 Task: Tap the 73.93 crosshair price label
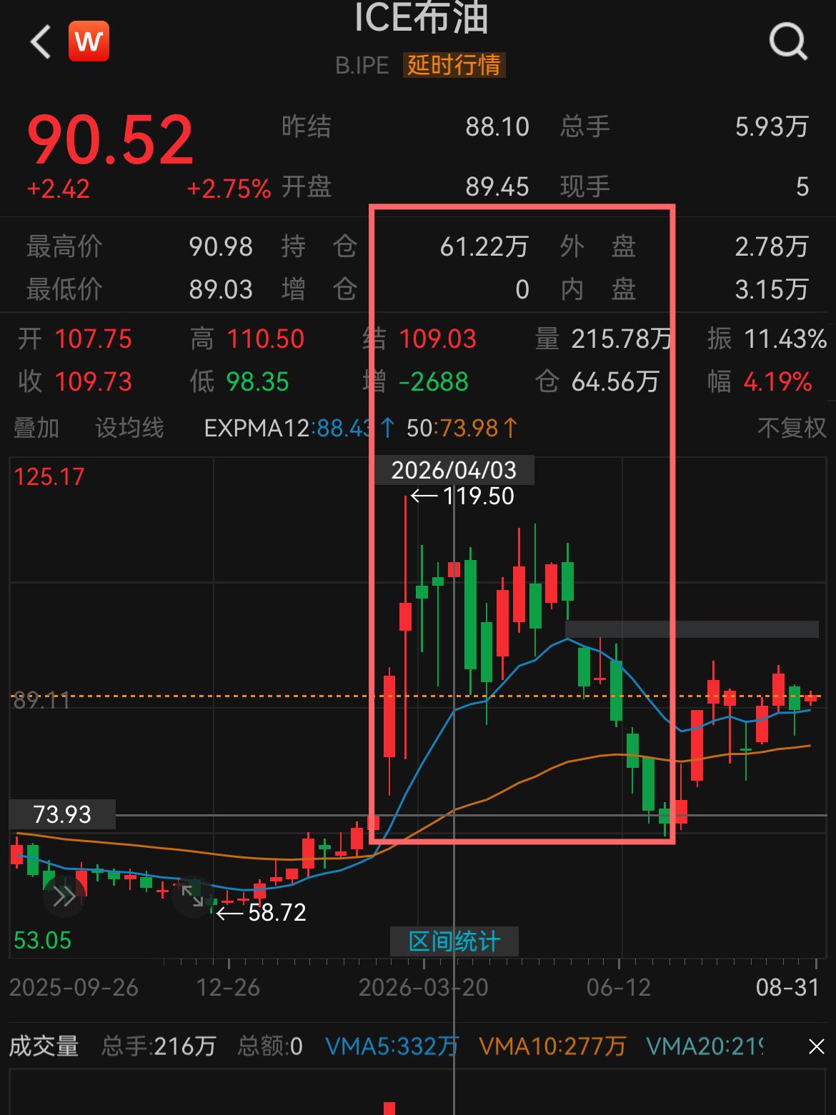[62, 814]
